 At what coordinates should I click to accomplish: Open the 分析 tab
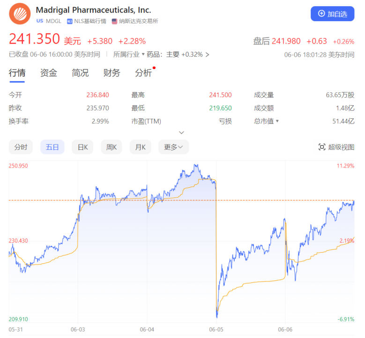point(143,73)
